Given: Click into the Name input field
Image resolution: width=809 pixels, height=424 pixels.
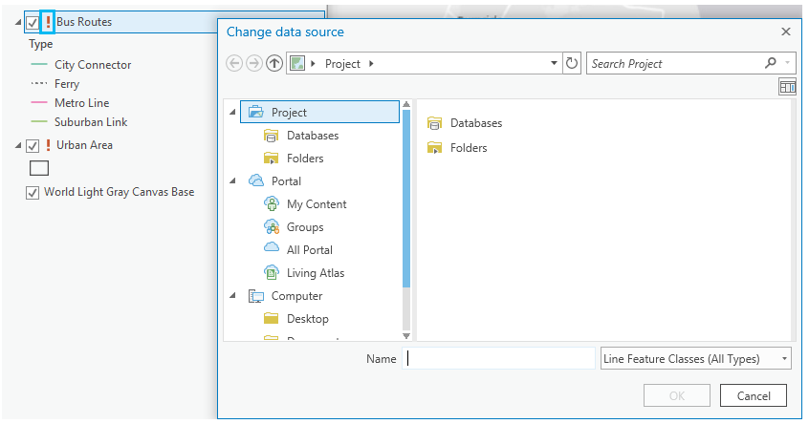Looking at the screenshot, I should (500, 359).
